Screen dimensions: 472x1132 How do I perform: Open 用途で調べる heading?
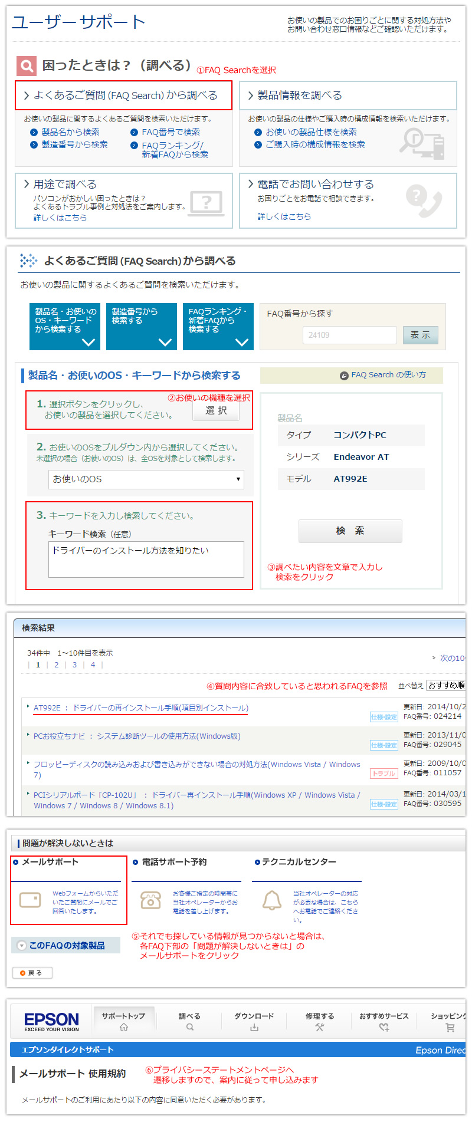click(x=64, y=185)
